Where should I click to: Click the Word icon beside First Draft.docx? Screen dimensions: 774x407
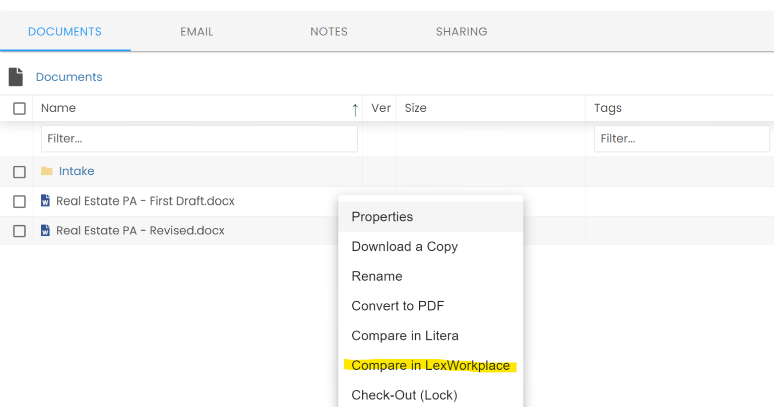[45, 200]
